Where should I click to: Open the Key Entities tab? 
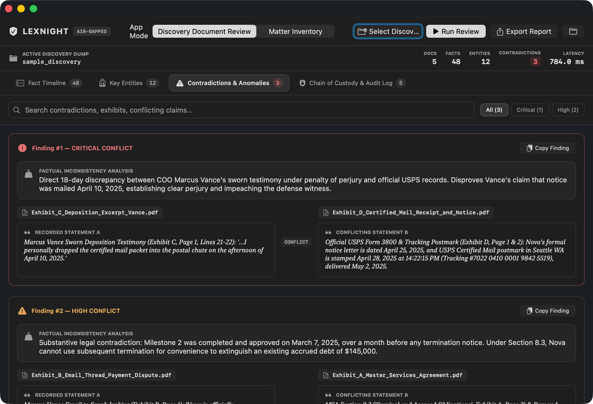(129, 83)
